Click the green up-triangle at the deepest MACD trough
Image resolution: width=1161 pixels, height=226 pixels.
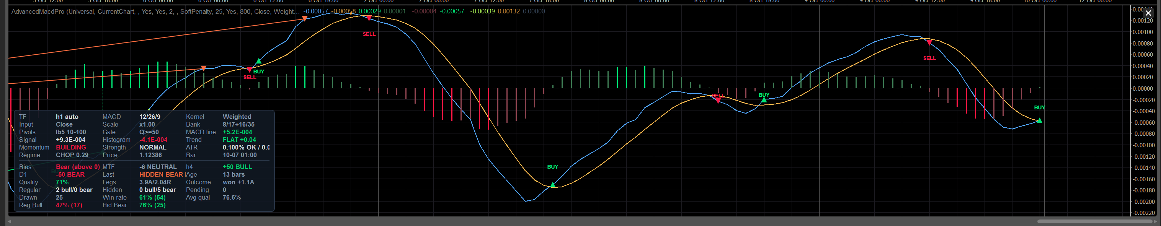coord(553,185)
